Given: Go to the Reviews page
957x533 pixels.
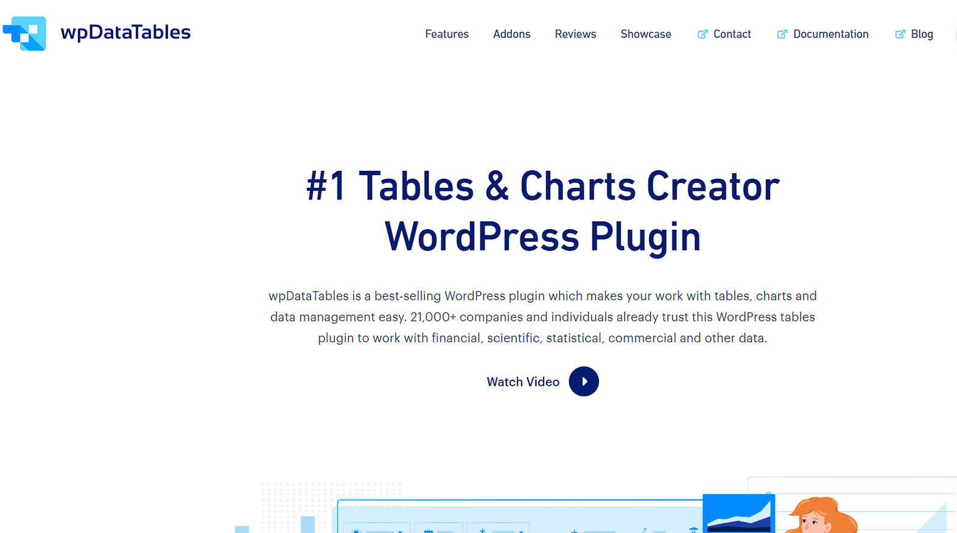Looking at the screenshot, I should pos(575,34).
